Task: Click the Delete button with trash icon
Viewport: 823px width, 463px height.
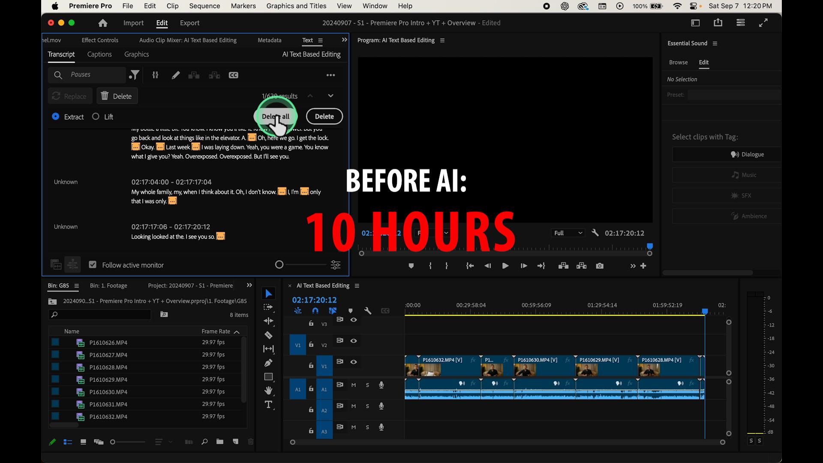Action: [117, 96]
